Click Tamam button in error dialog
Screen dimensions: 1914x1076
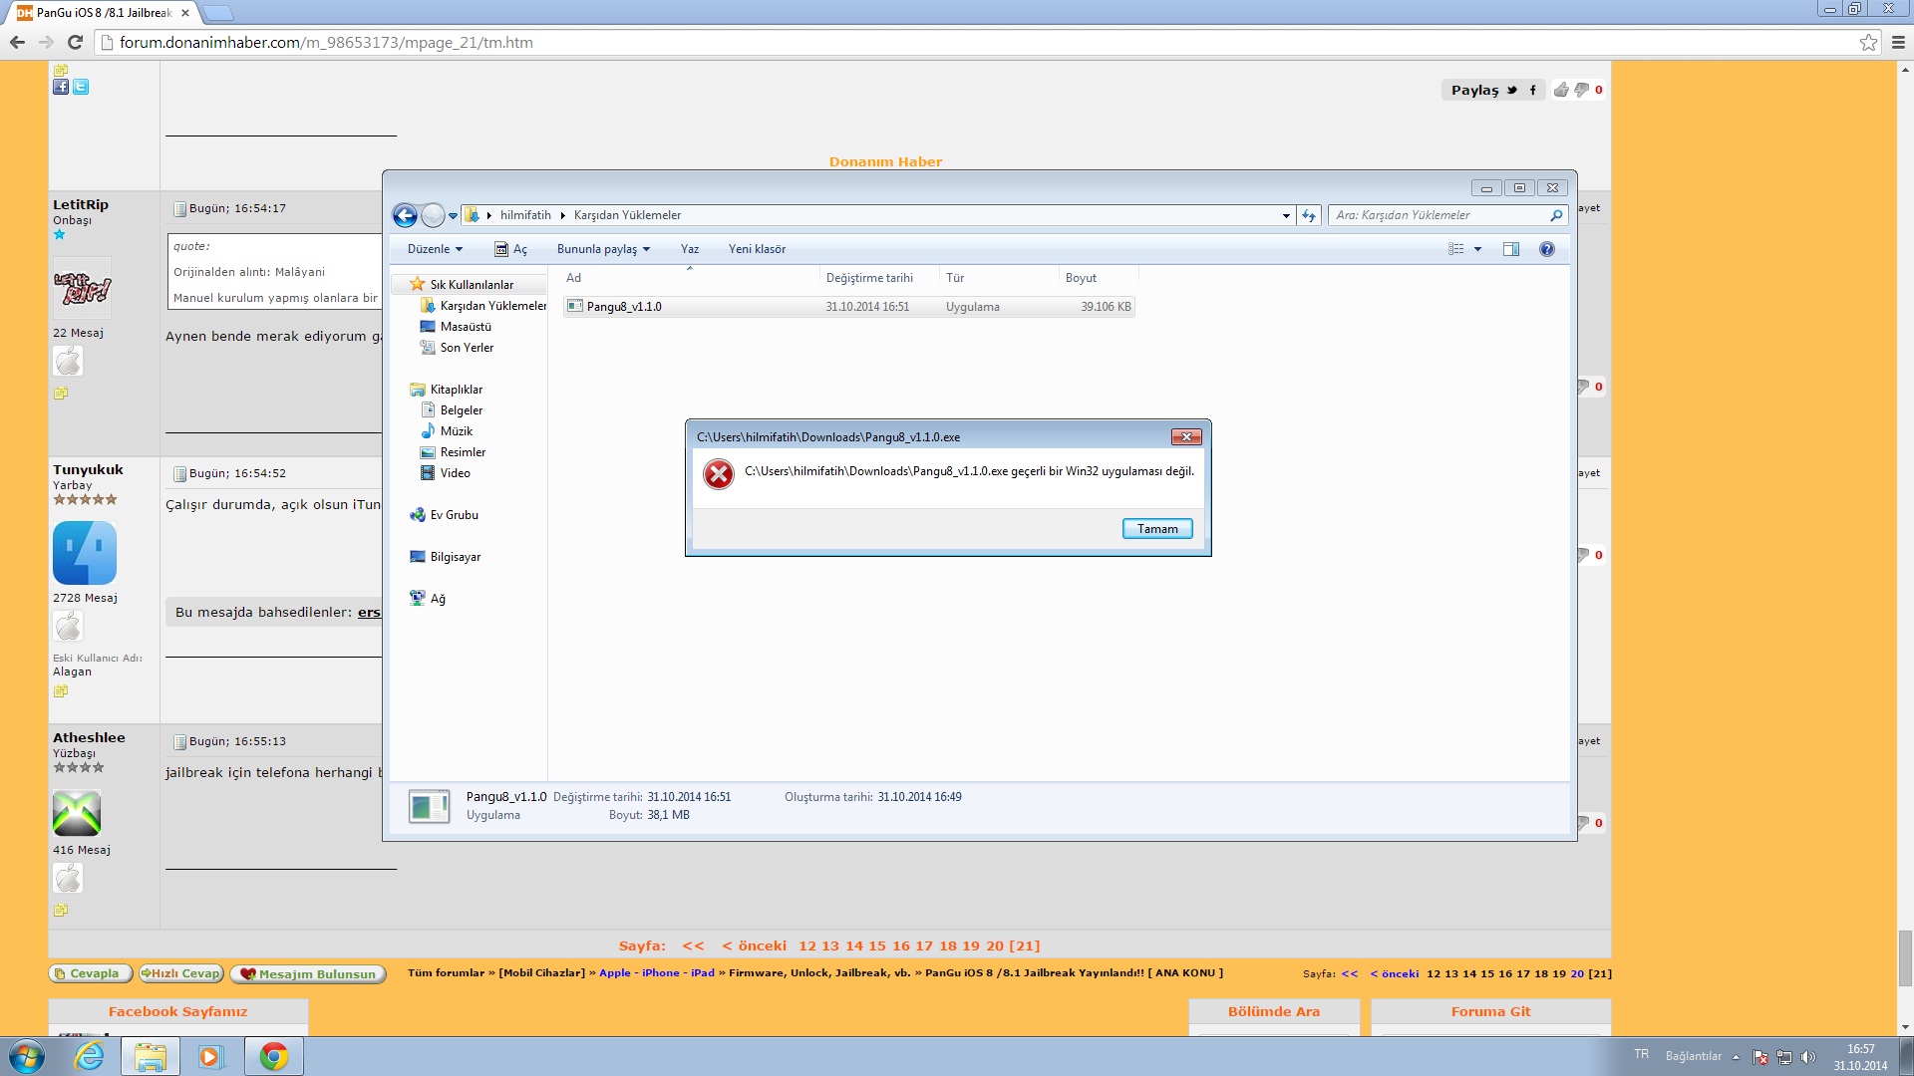[1157, 529]
